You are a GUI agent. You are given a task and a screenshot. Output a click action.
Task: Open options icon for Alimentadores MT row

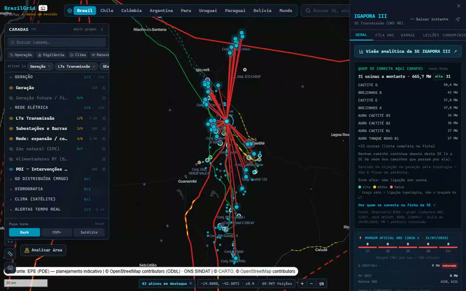(x=104, y=159)
